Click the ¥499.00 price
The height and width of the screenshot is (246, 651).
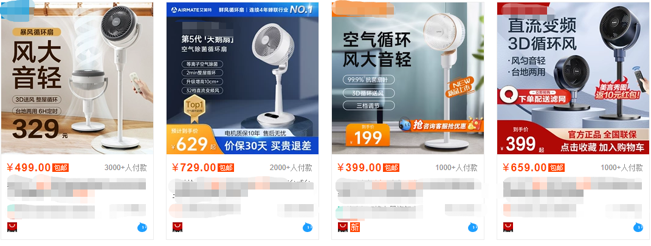tap(29, 168)
